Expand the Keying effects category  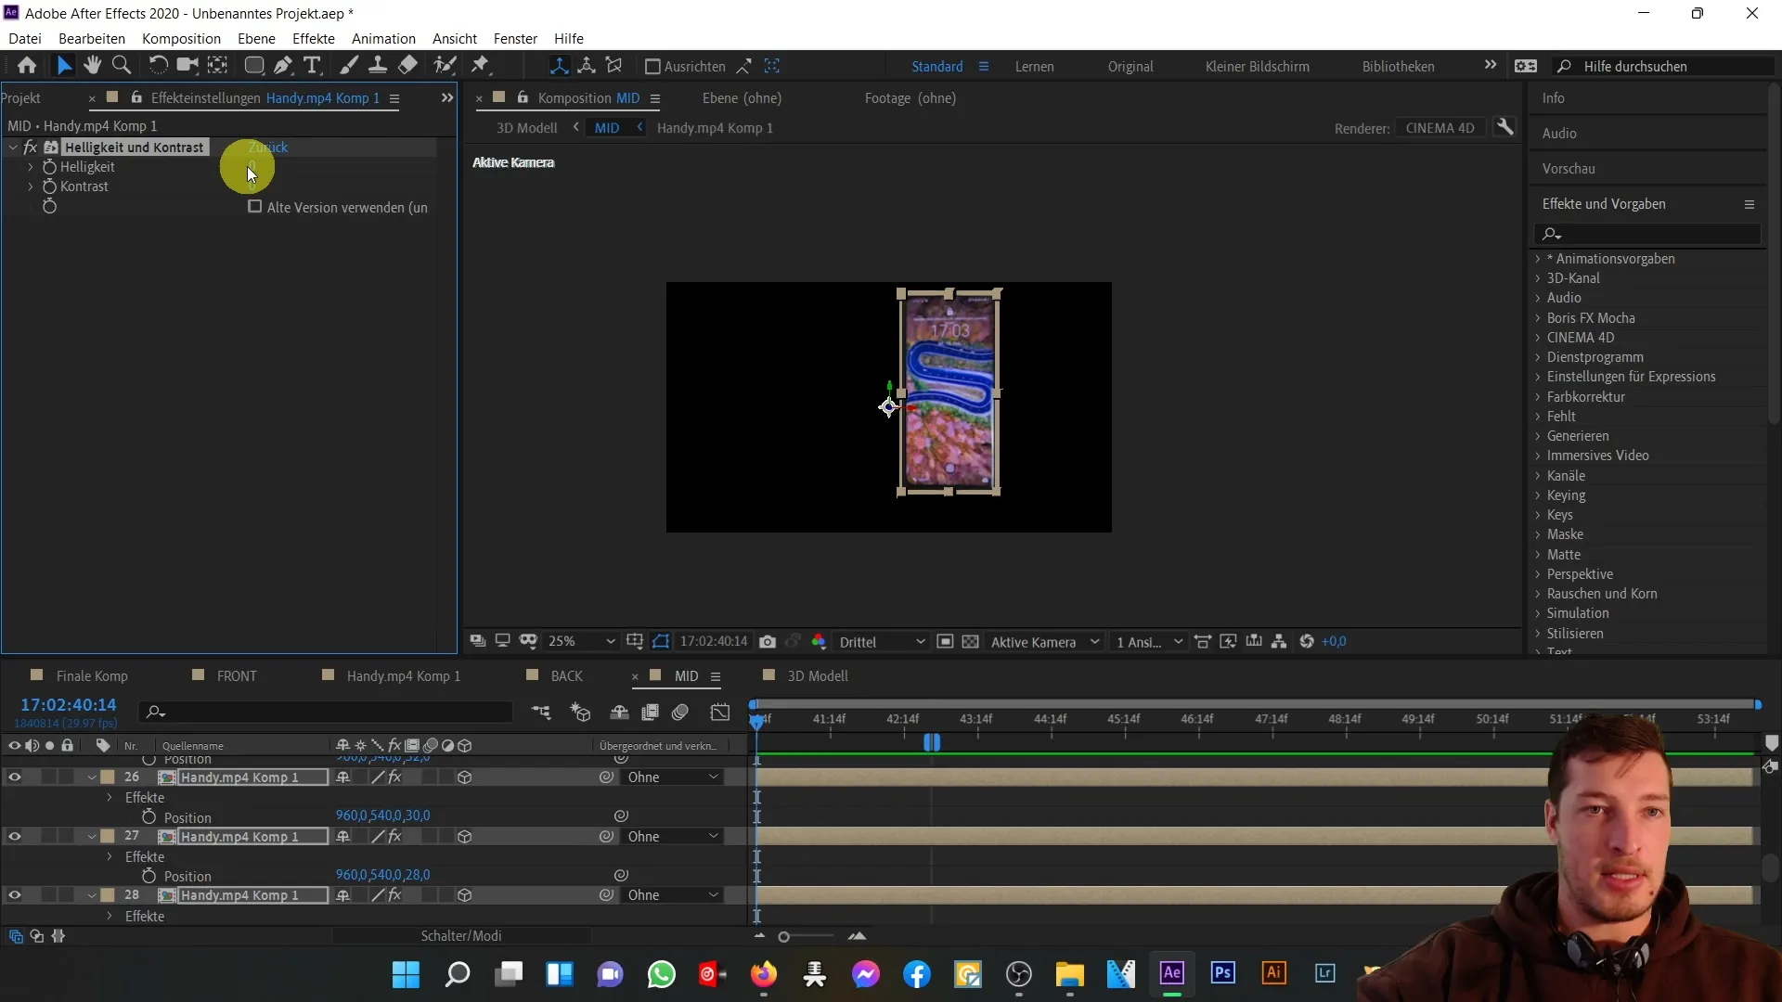tap(1538, 495)
